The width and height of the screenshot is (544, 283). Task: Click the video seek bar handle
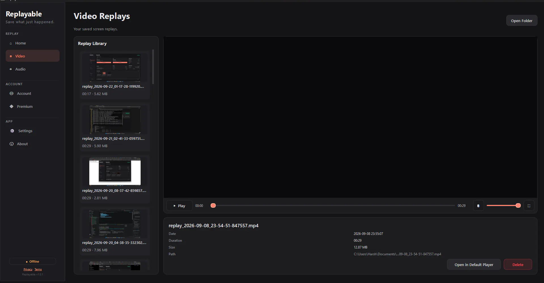(213, 205)
